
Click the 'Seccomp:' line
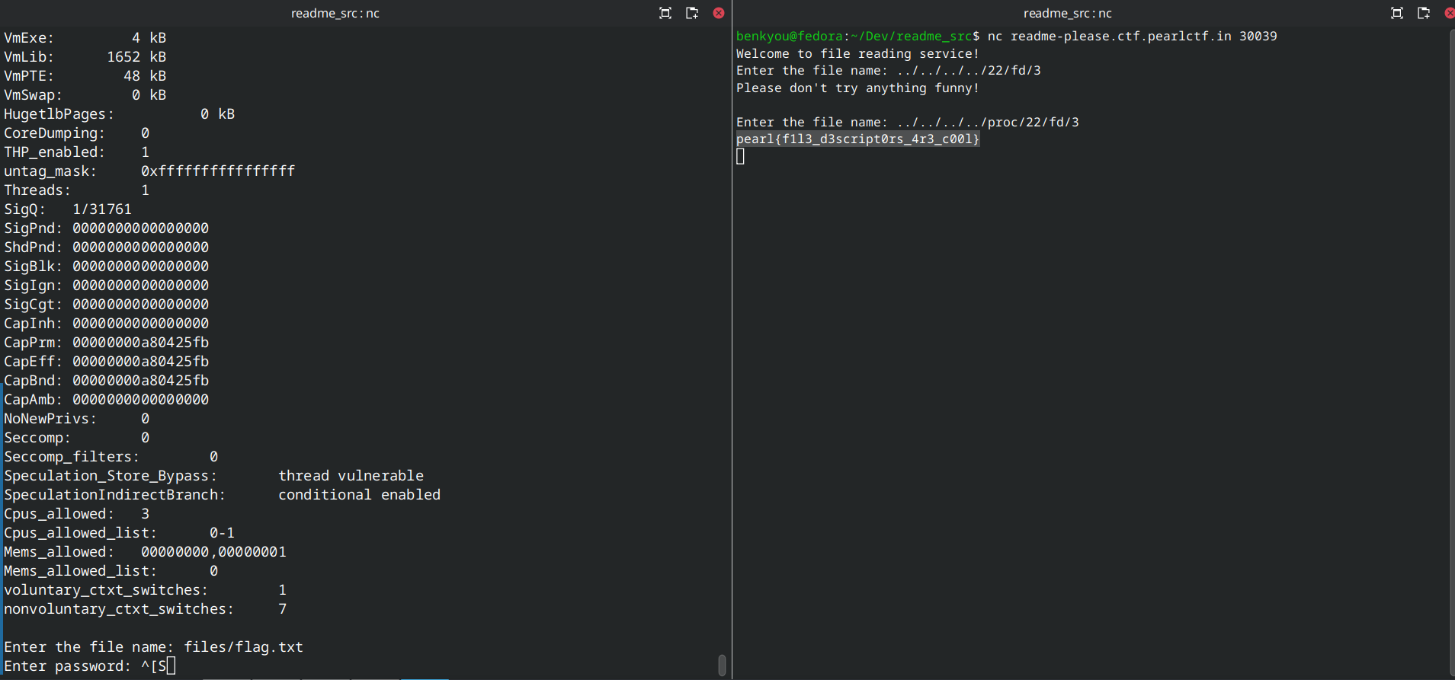pos(76,438)
